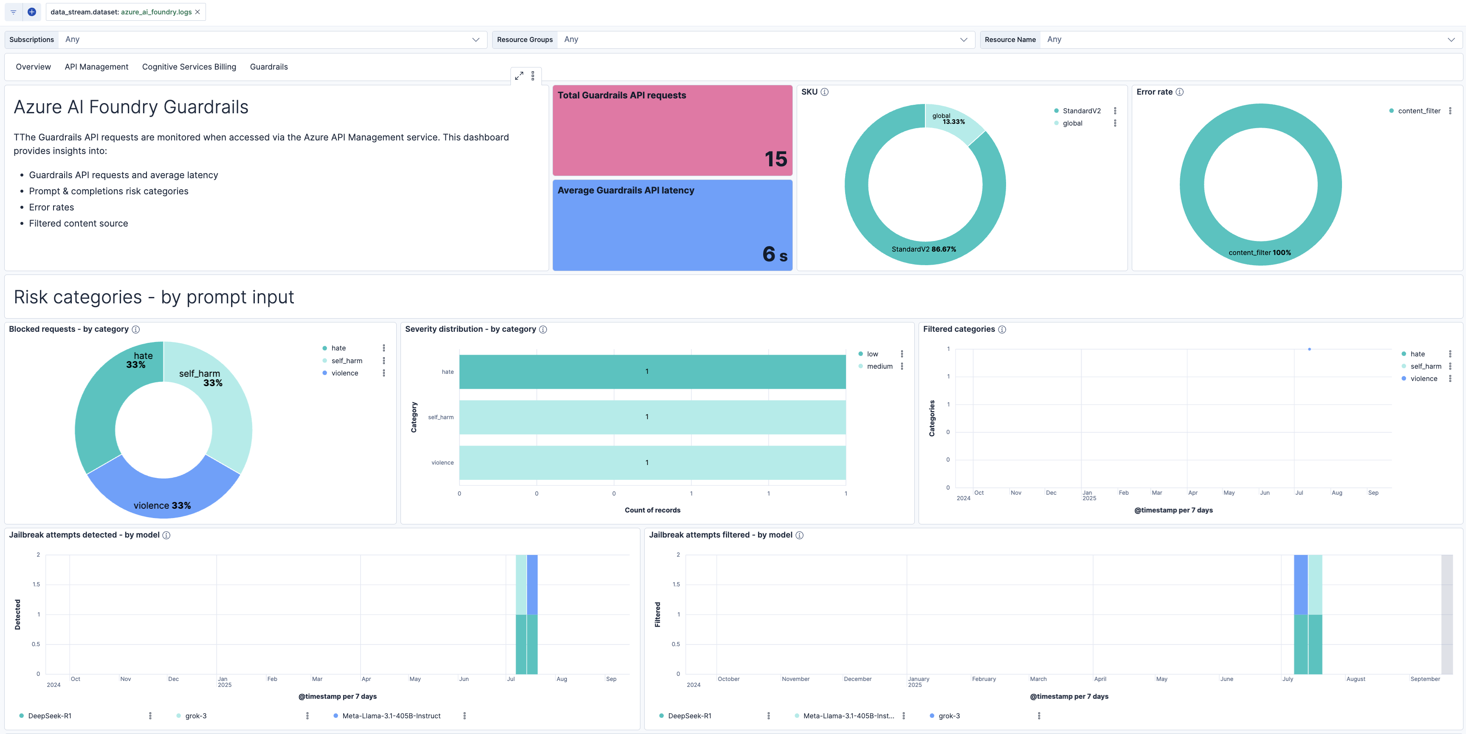Image resolution: width=1466 pixels, height=734 pixels.
Task: Open panel options menu next to expand icon
Action: point(533,75)
